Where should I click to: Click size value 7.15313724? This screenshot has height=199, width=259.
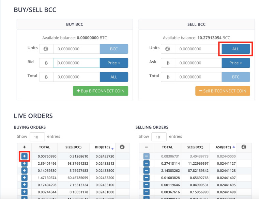tap(79, 185)
